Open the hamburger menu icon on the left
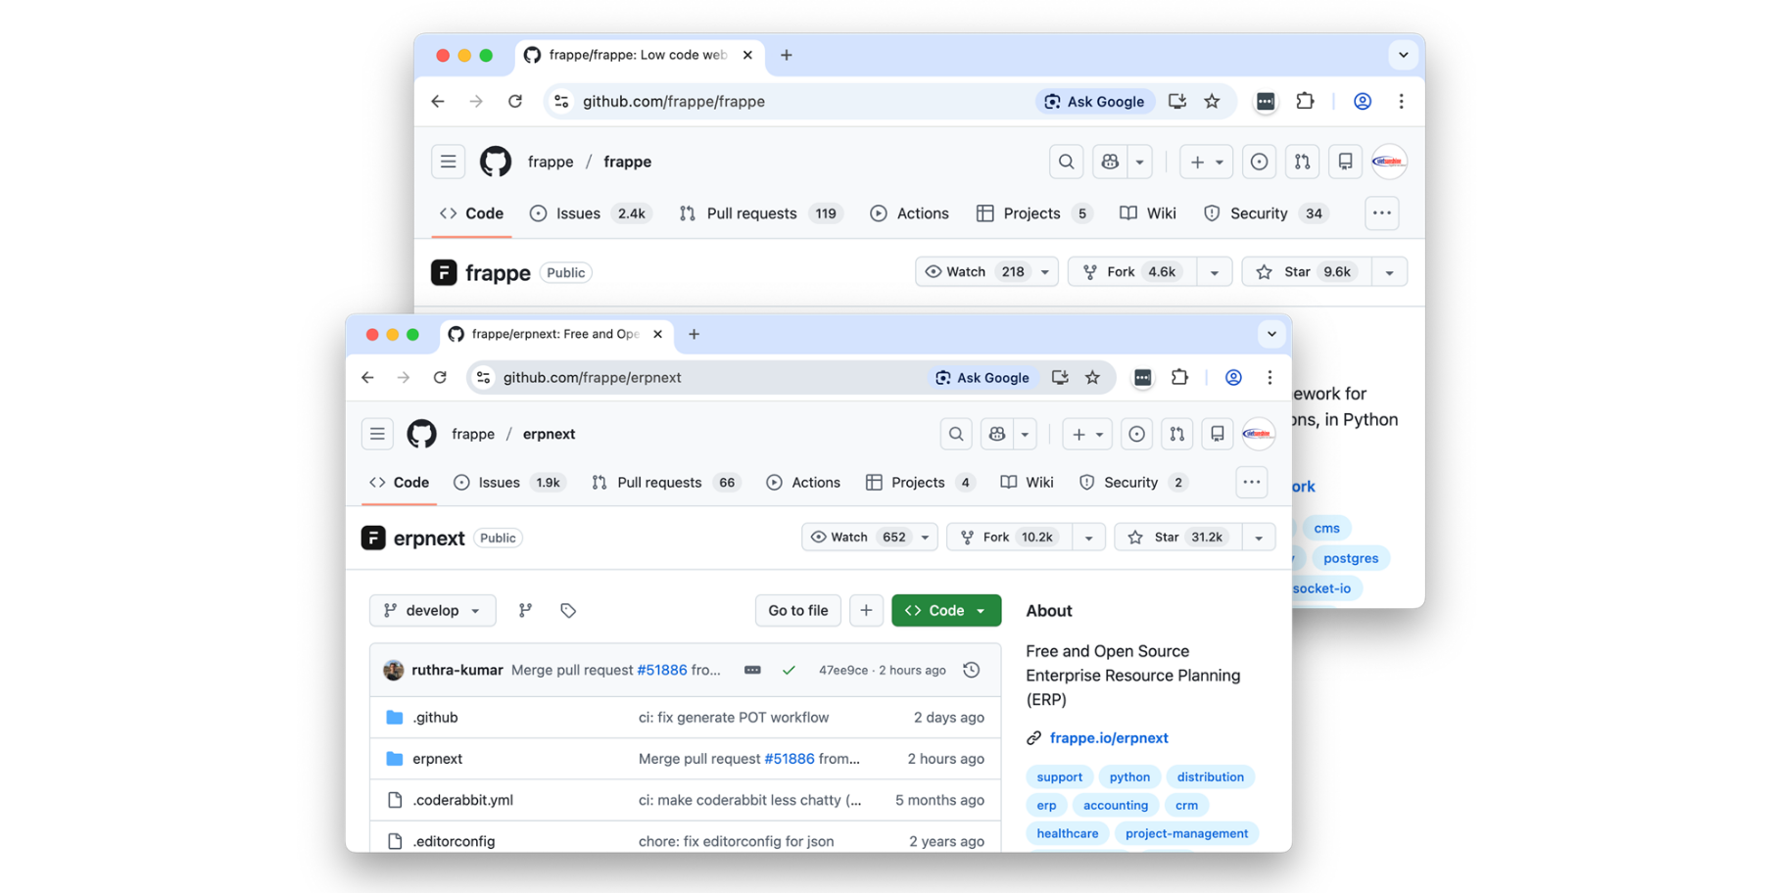1774x893 pixels. pyautogui.click(x=377, y=434)
